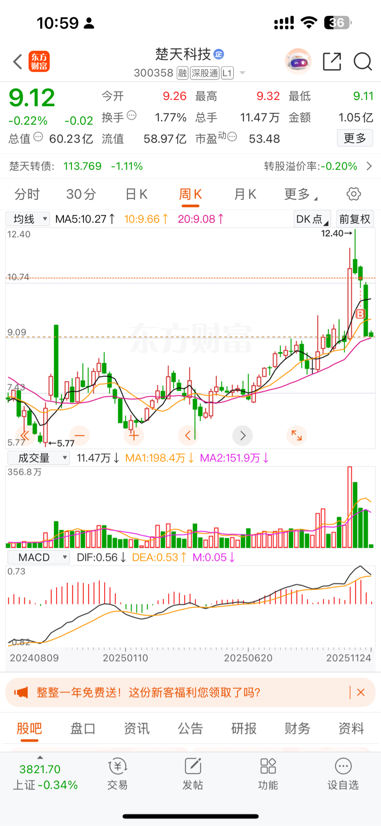Tap the megaphone promo icon
Screen dimensions: 381x826
pos(21,692)
